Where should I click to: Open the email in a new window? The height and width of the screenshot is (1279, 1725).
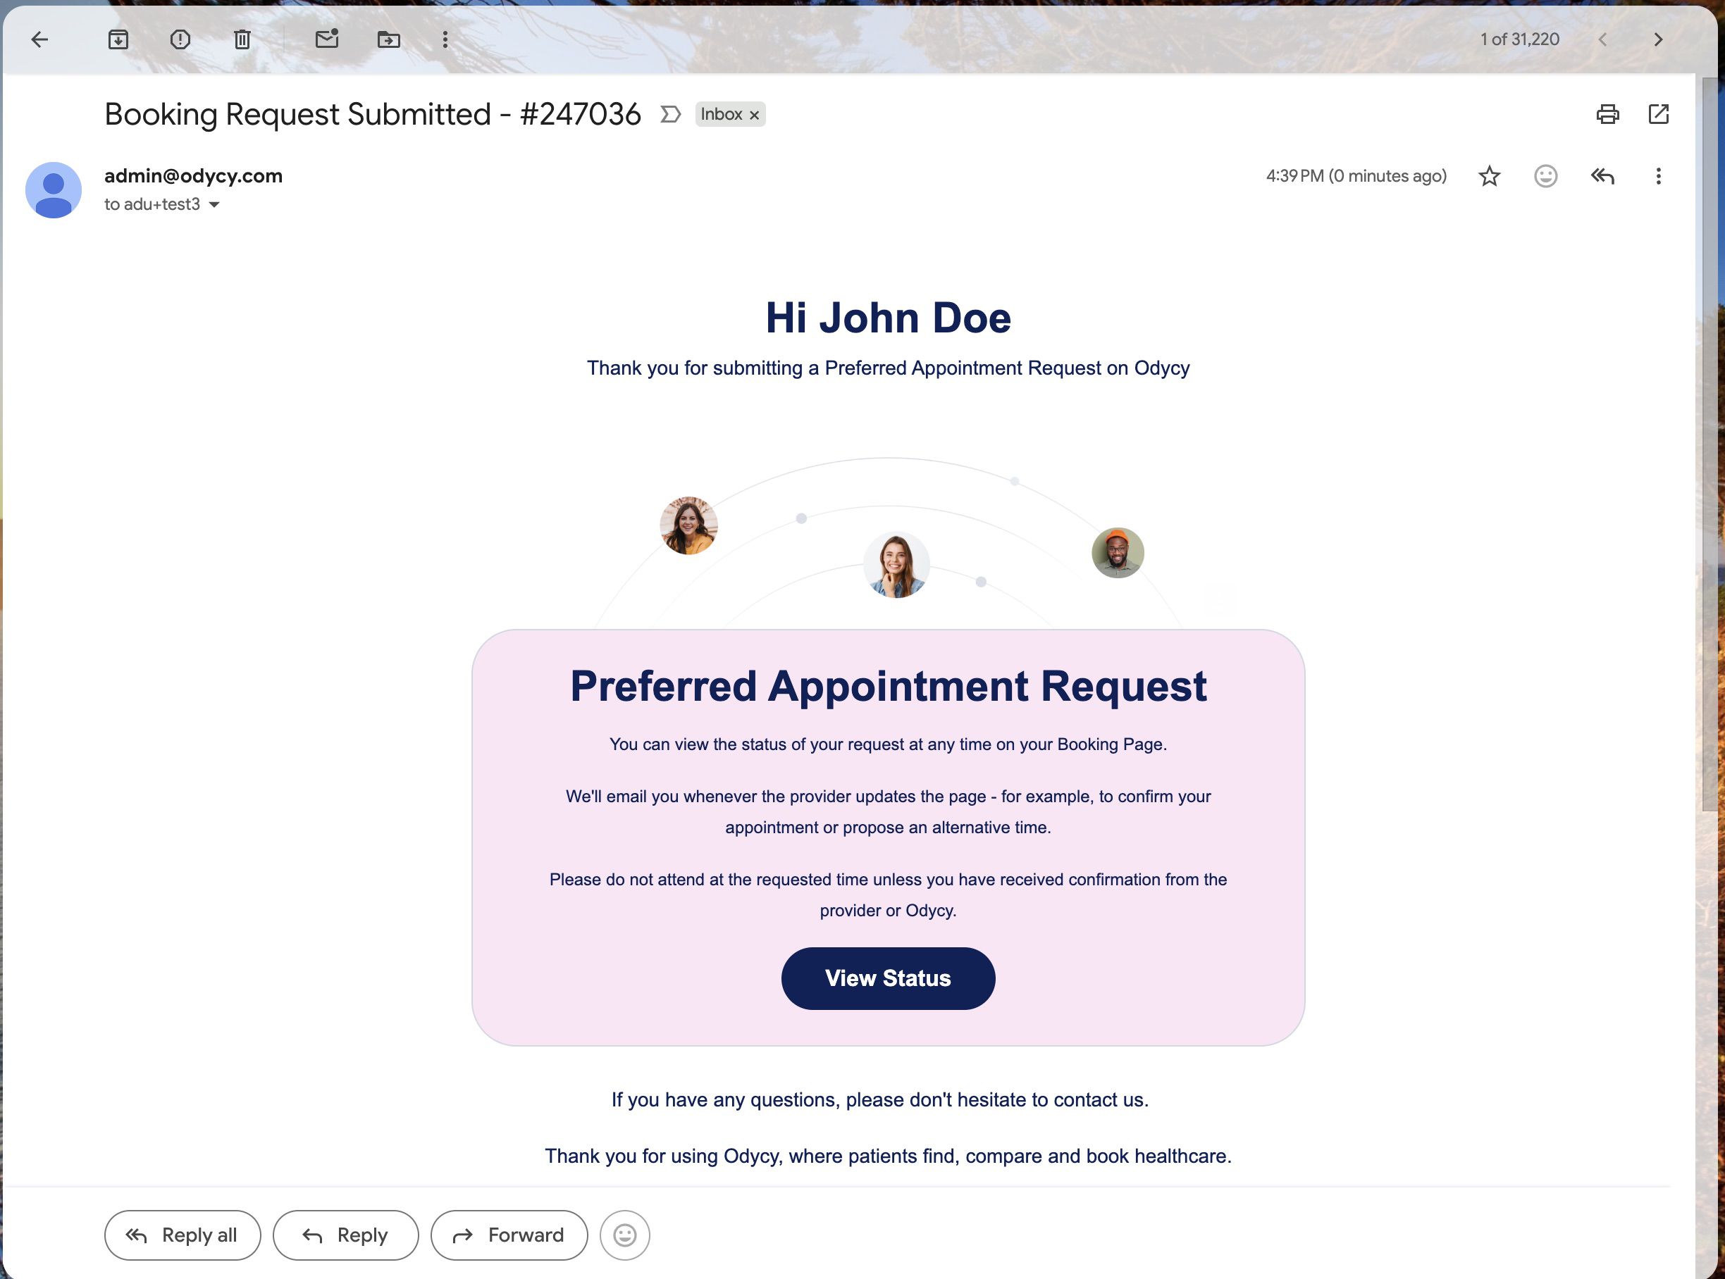tap(1658, 114)
